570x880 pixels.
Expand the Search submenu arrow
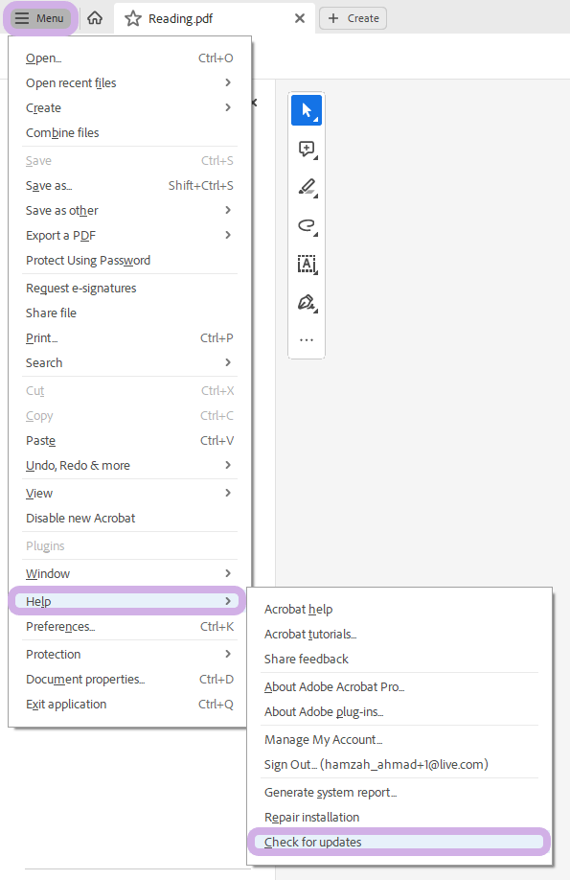pyautogui.click(x=228, y=363)
